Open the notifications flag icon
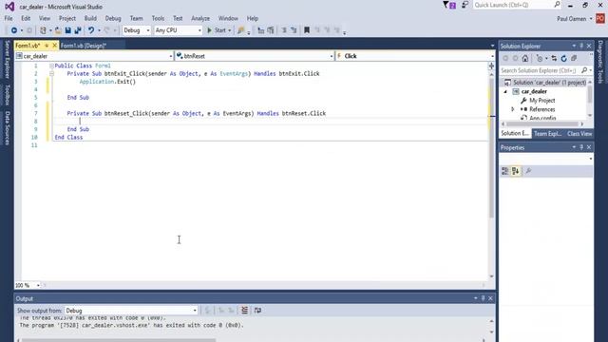Image resolution: width=608 pixels, height=342 pixels. [449, 5]
